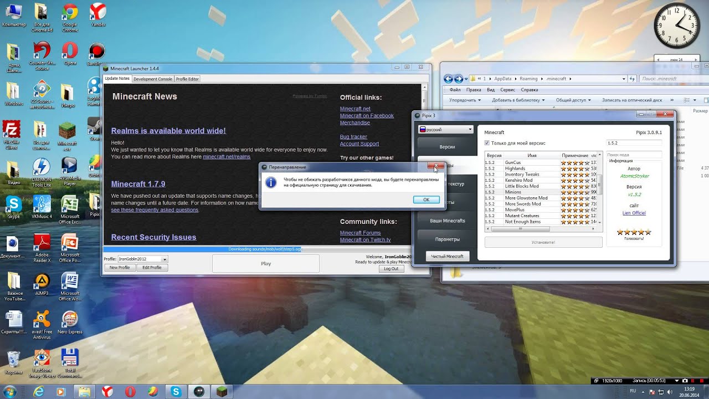The height and width of the screenshot is (399, 709).
Task: Open Файл menu in Explorer
Action: point(455,90)
